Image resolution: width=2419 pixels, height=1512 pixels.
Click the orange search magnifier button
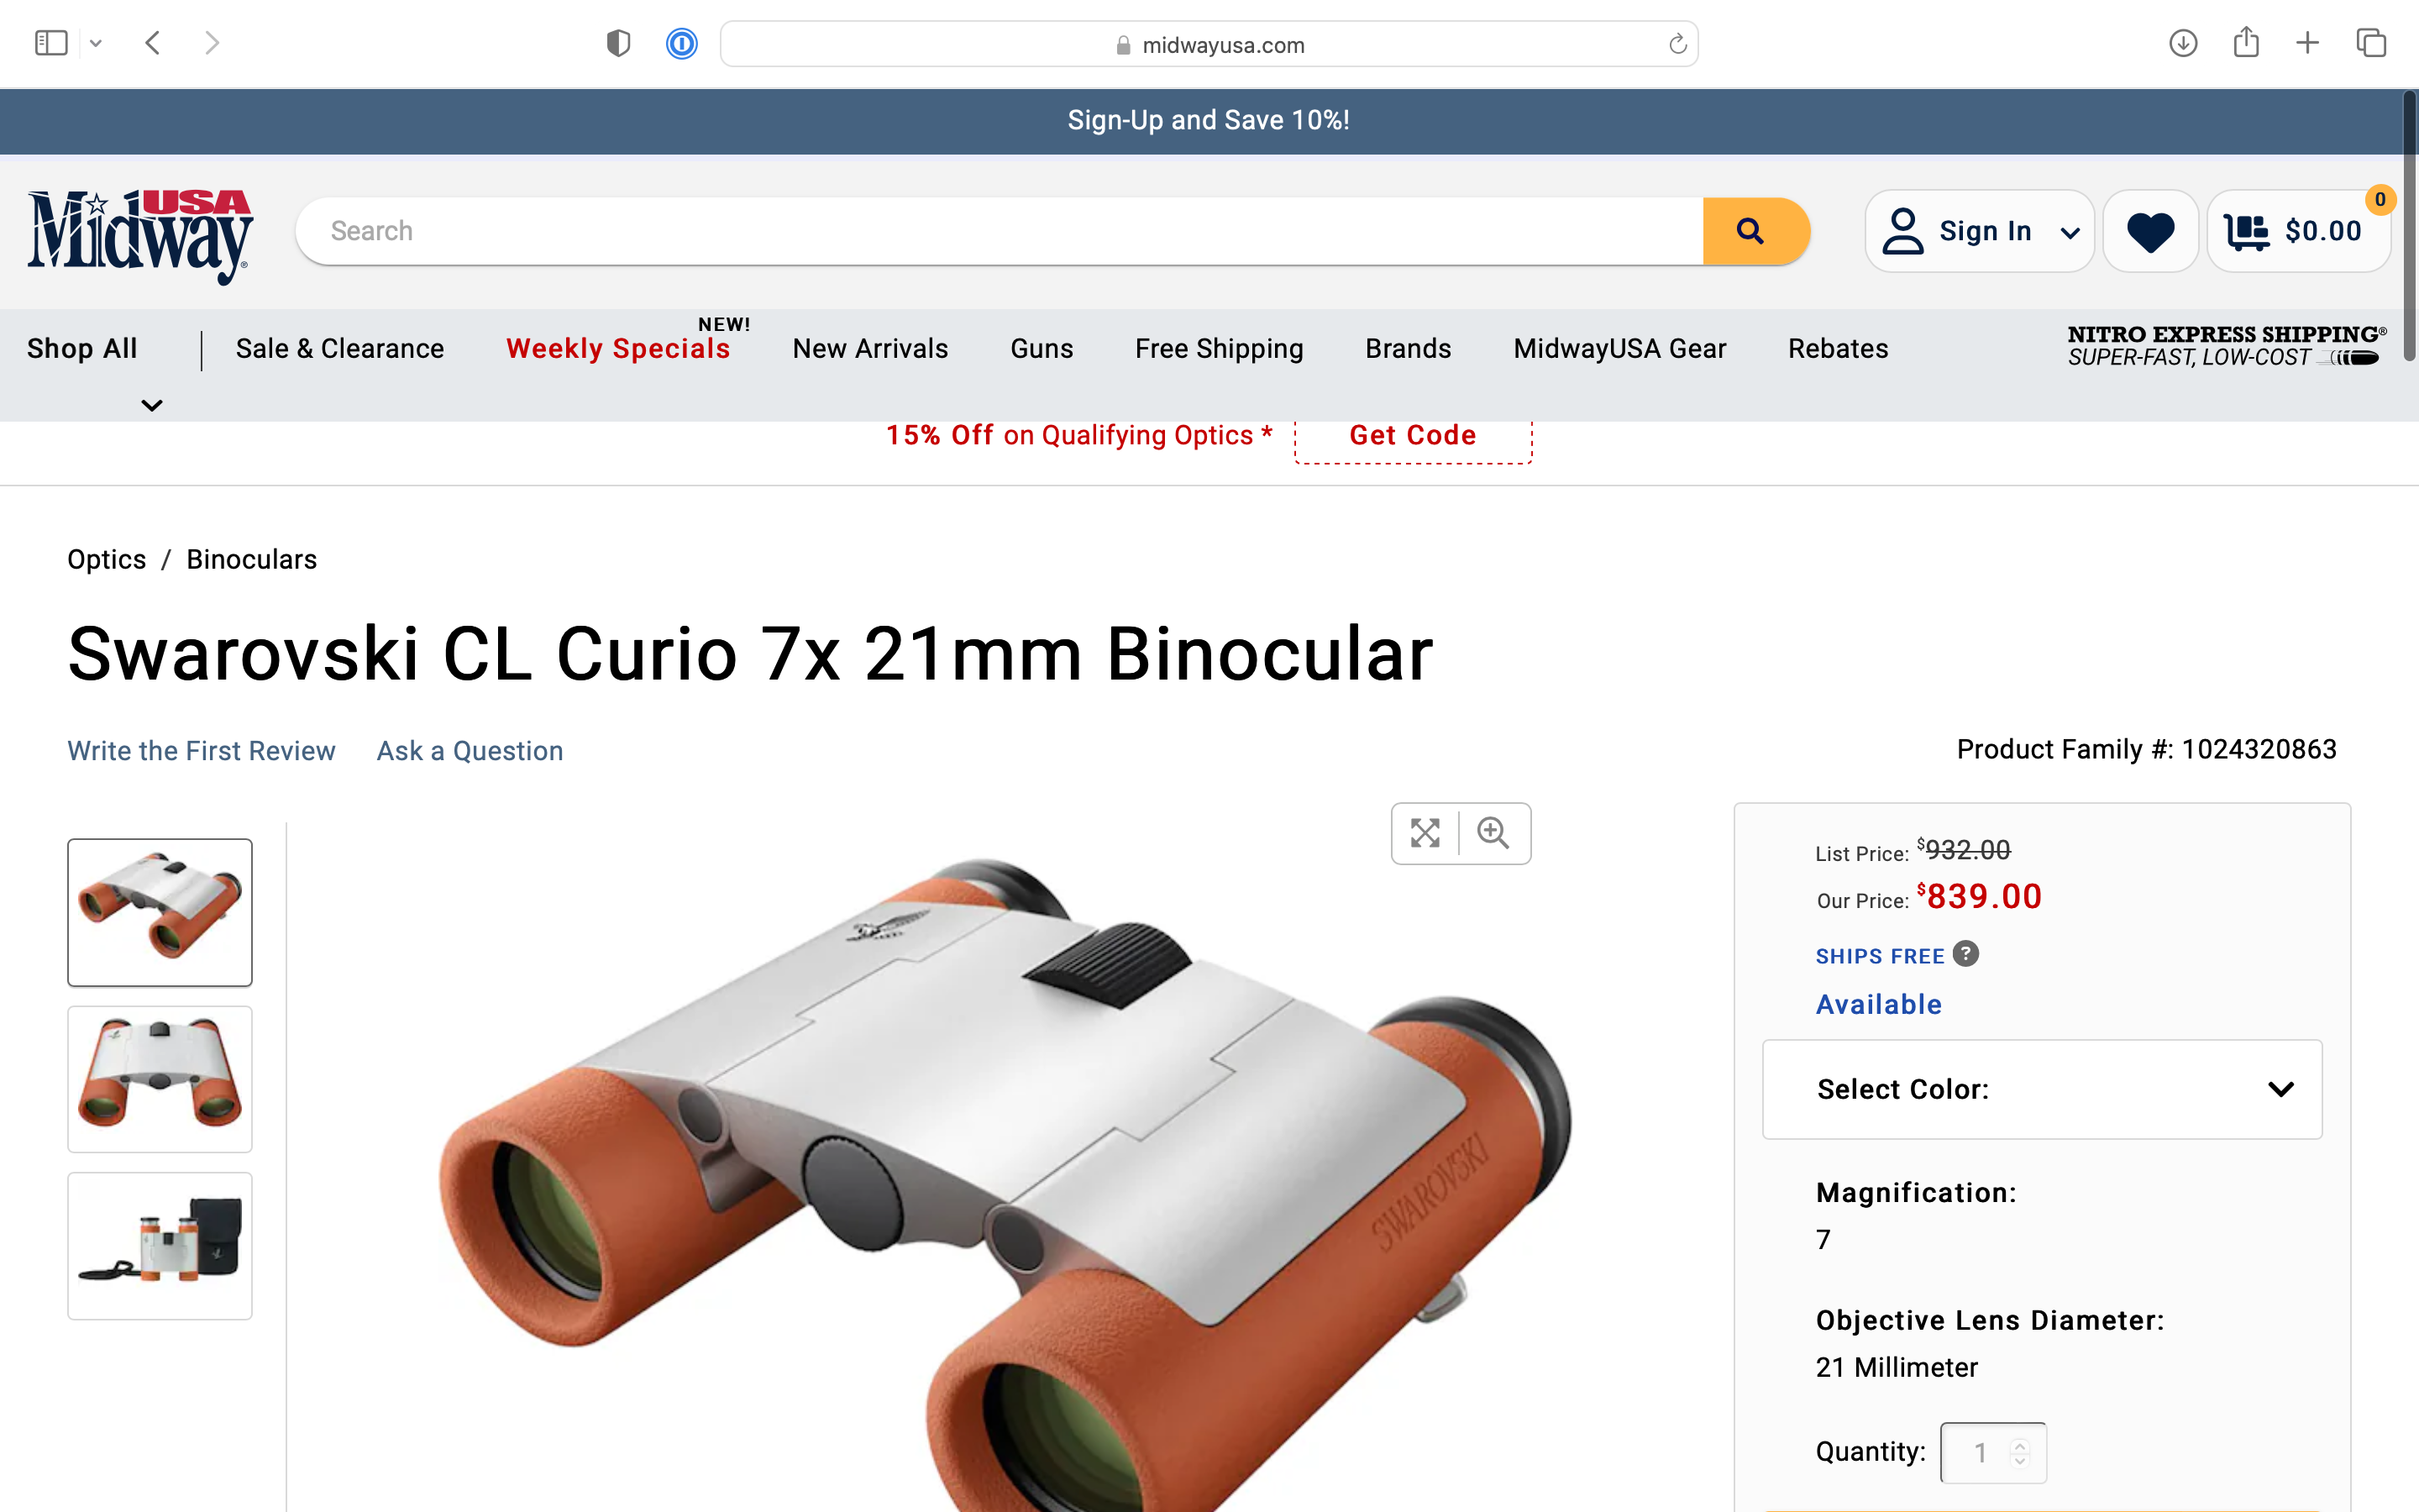1755,231
